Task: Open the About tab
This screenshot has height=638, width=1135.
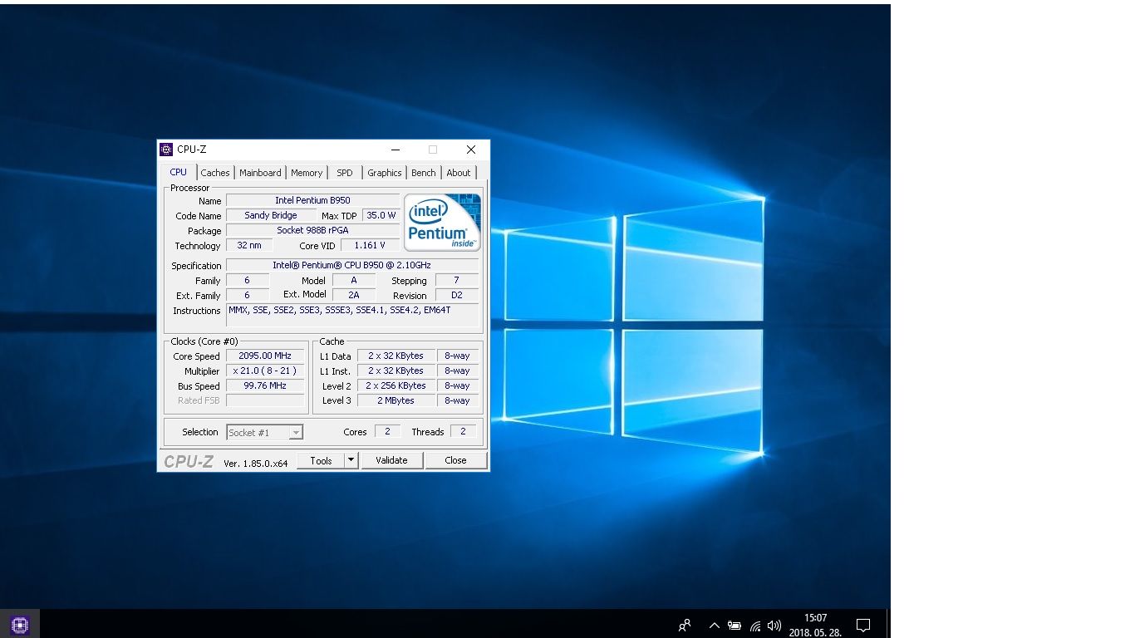Action: (x=459, y=173)
